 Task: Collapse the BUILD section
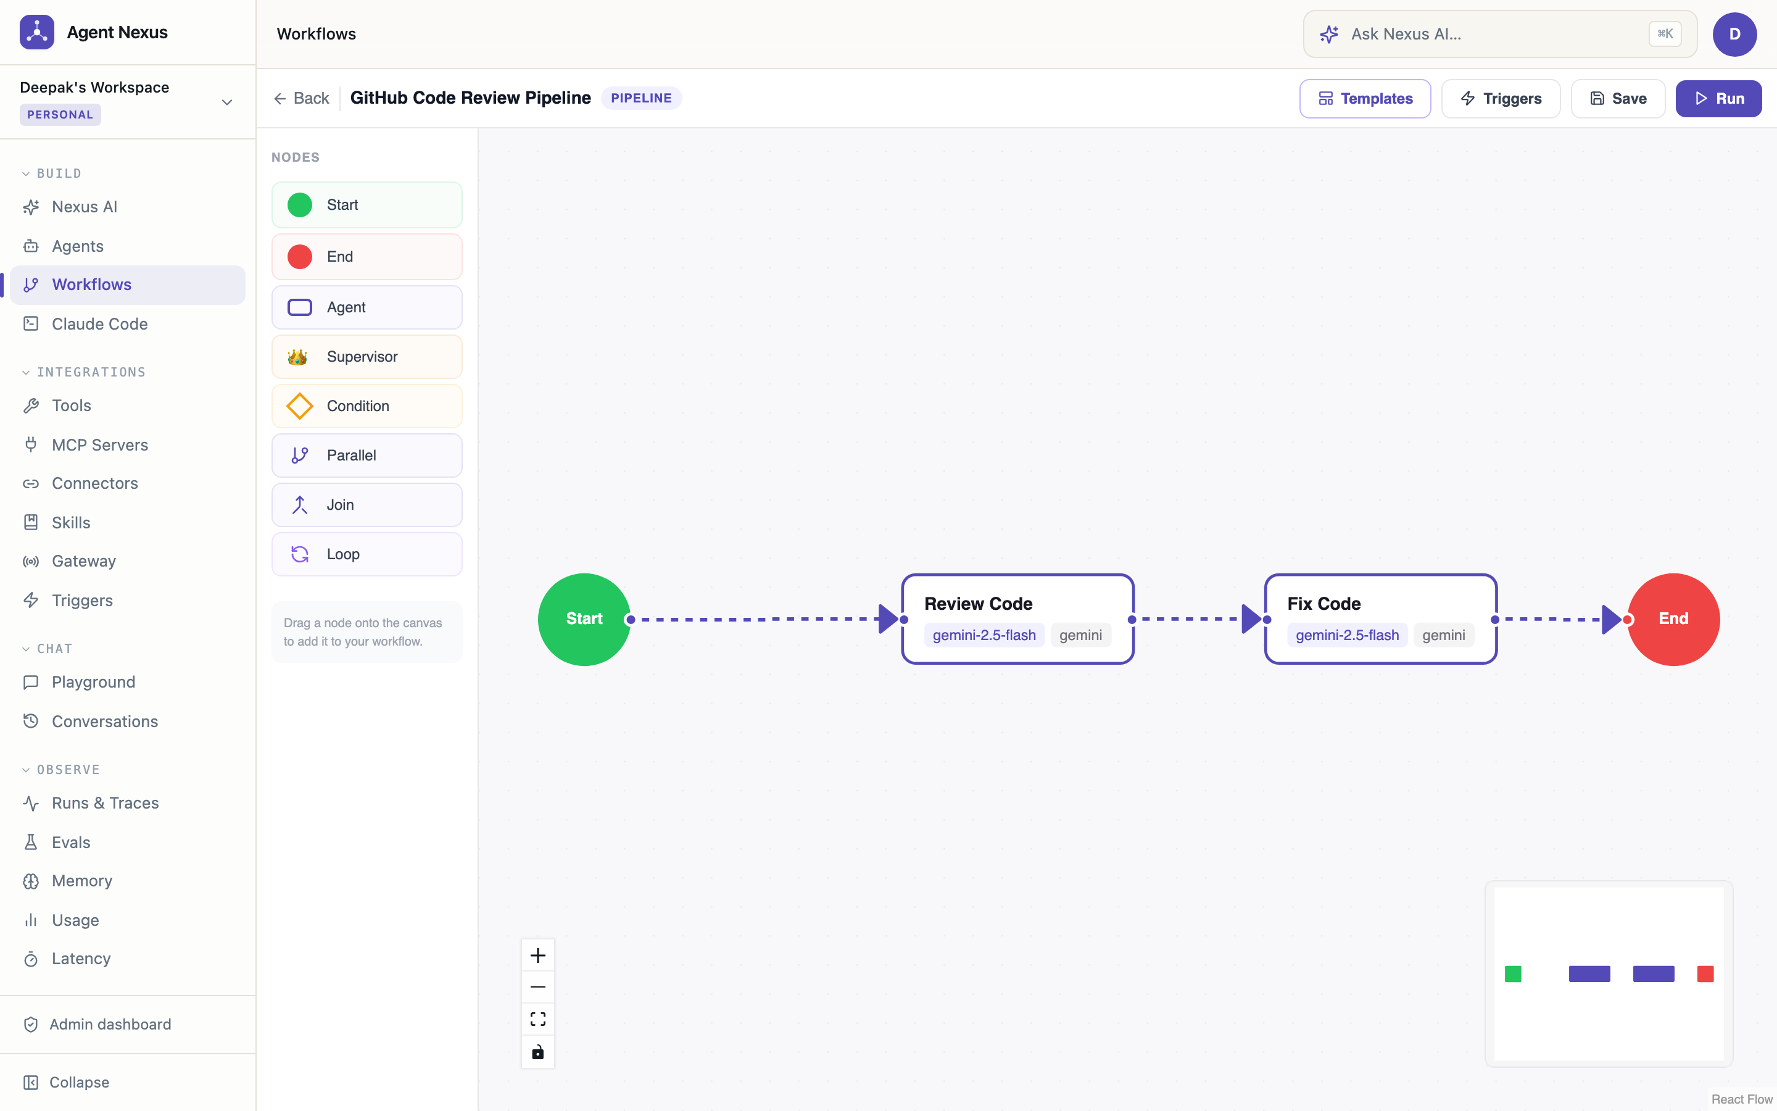coord(51,173)
